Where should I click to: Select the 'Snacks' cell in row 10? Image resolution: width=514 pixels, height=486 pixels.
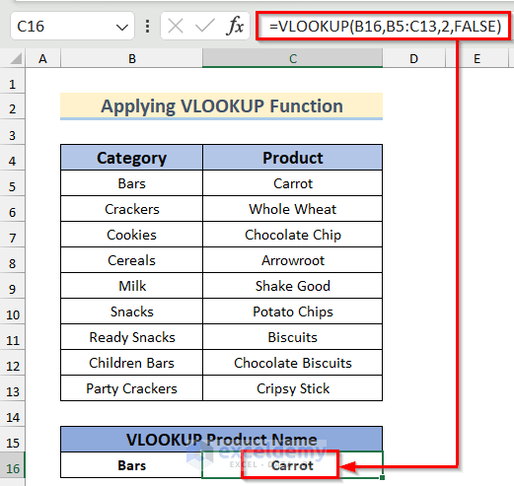click(x=131, y=312)
